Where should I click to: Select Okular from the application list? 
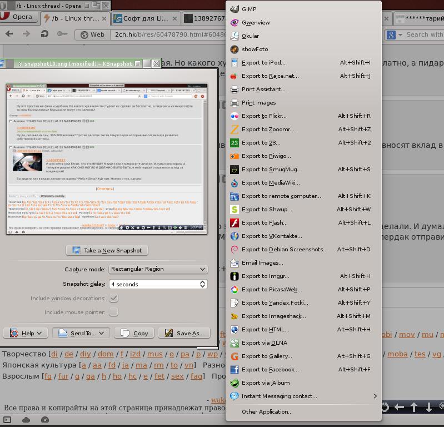tap(303, 36)
